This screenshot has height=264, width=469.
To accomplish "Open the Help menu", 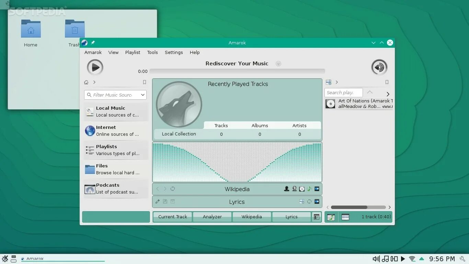I will 195,52.
